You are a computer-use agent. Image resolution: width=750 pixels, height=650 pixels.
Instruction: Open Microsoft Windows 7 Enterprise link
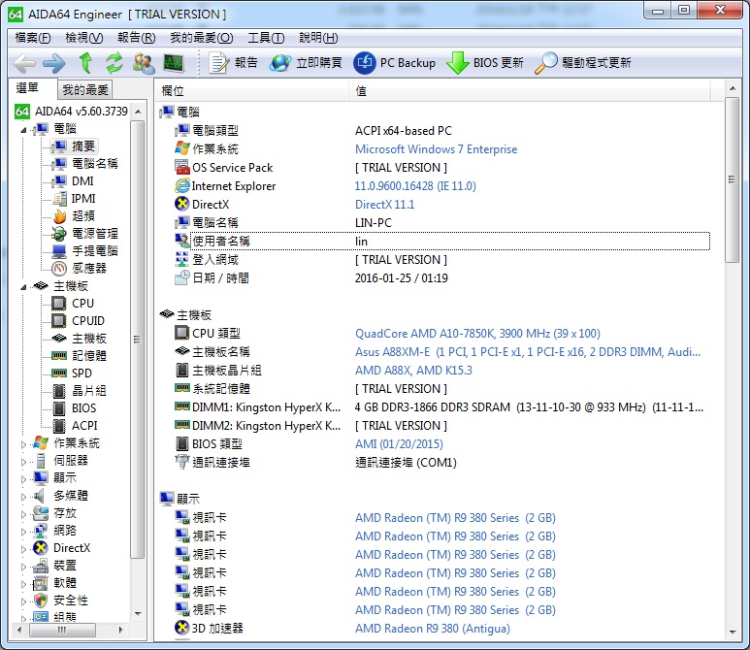click(436, 149)
